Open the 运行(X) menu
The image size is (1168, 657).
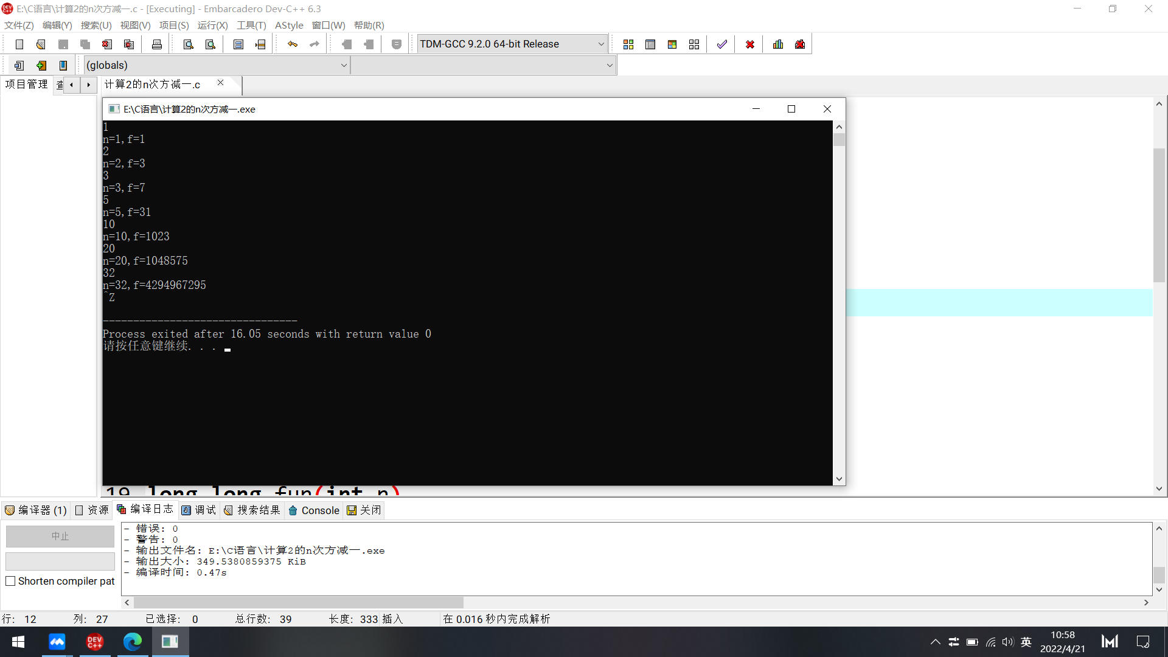212,26
